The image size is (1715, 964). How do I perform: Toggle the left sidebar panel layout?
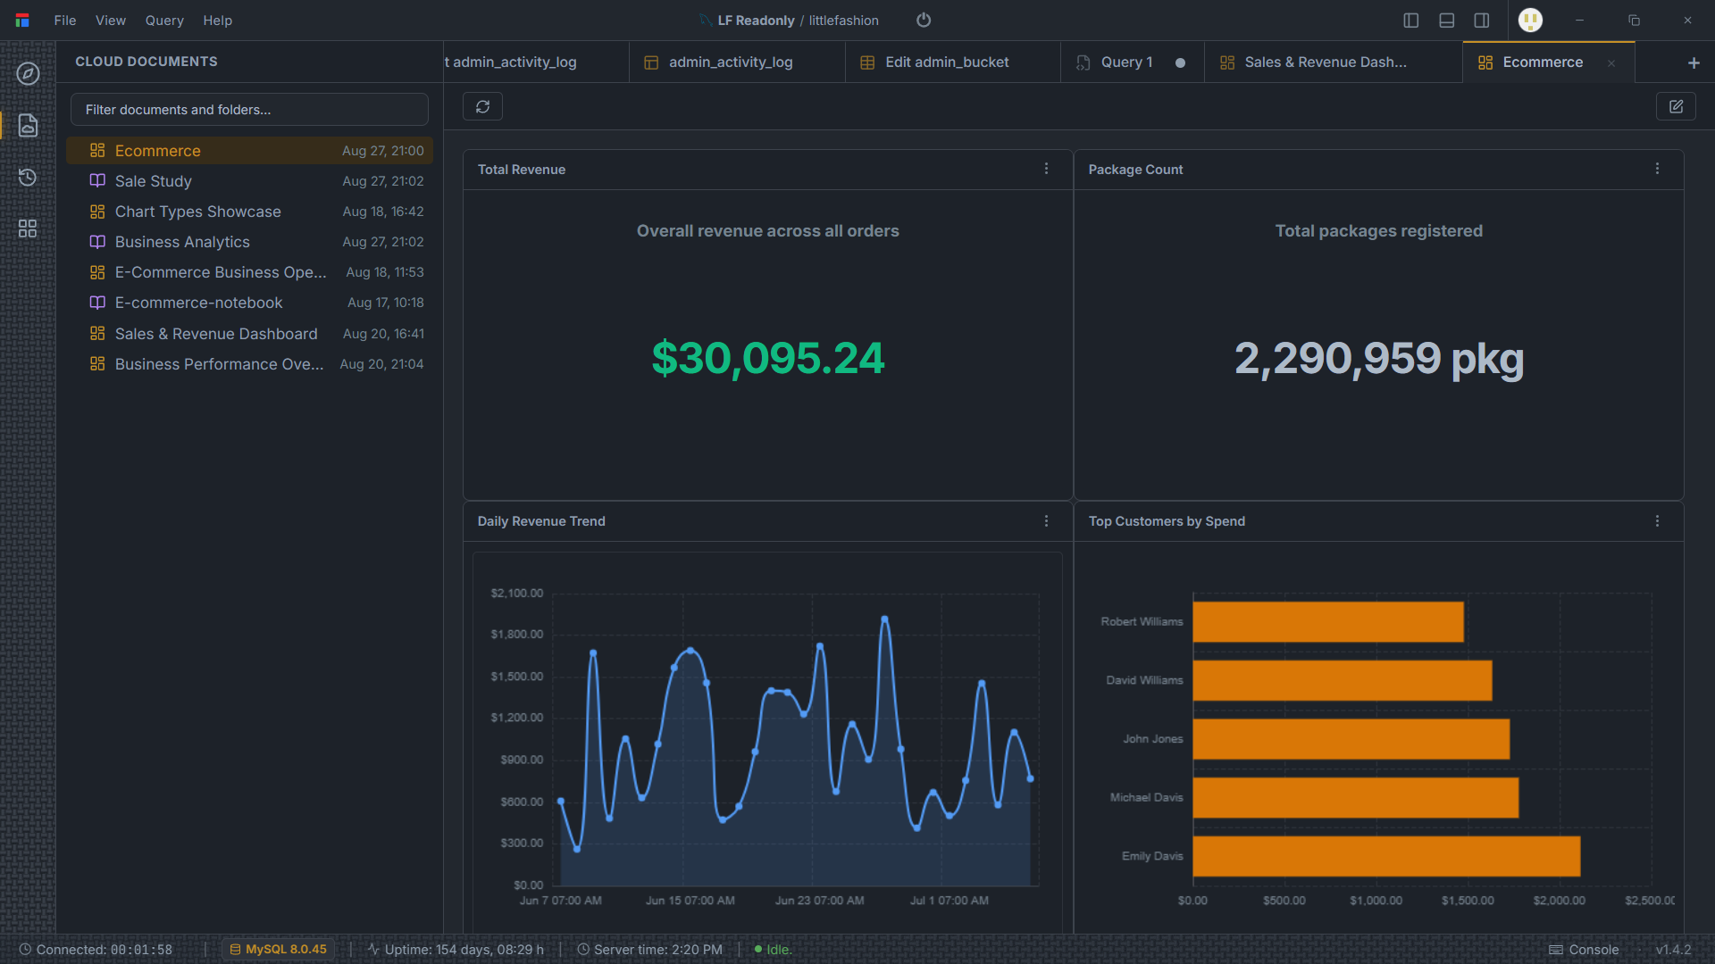tap(1411, 20)
